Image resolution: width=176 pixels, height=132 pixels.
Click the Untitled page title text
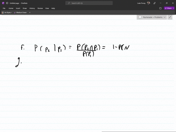[x=14, y=3]
